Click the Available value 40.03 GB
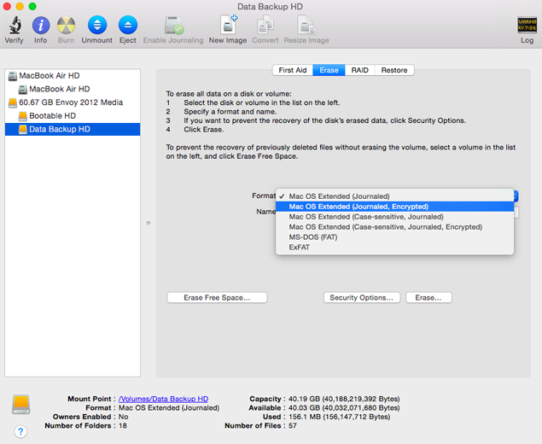542x444 pixels. coord(344,408)
